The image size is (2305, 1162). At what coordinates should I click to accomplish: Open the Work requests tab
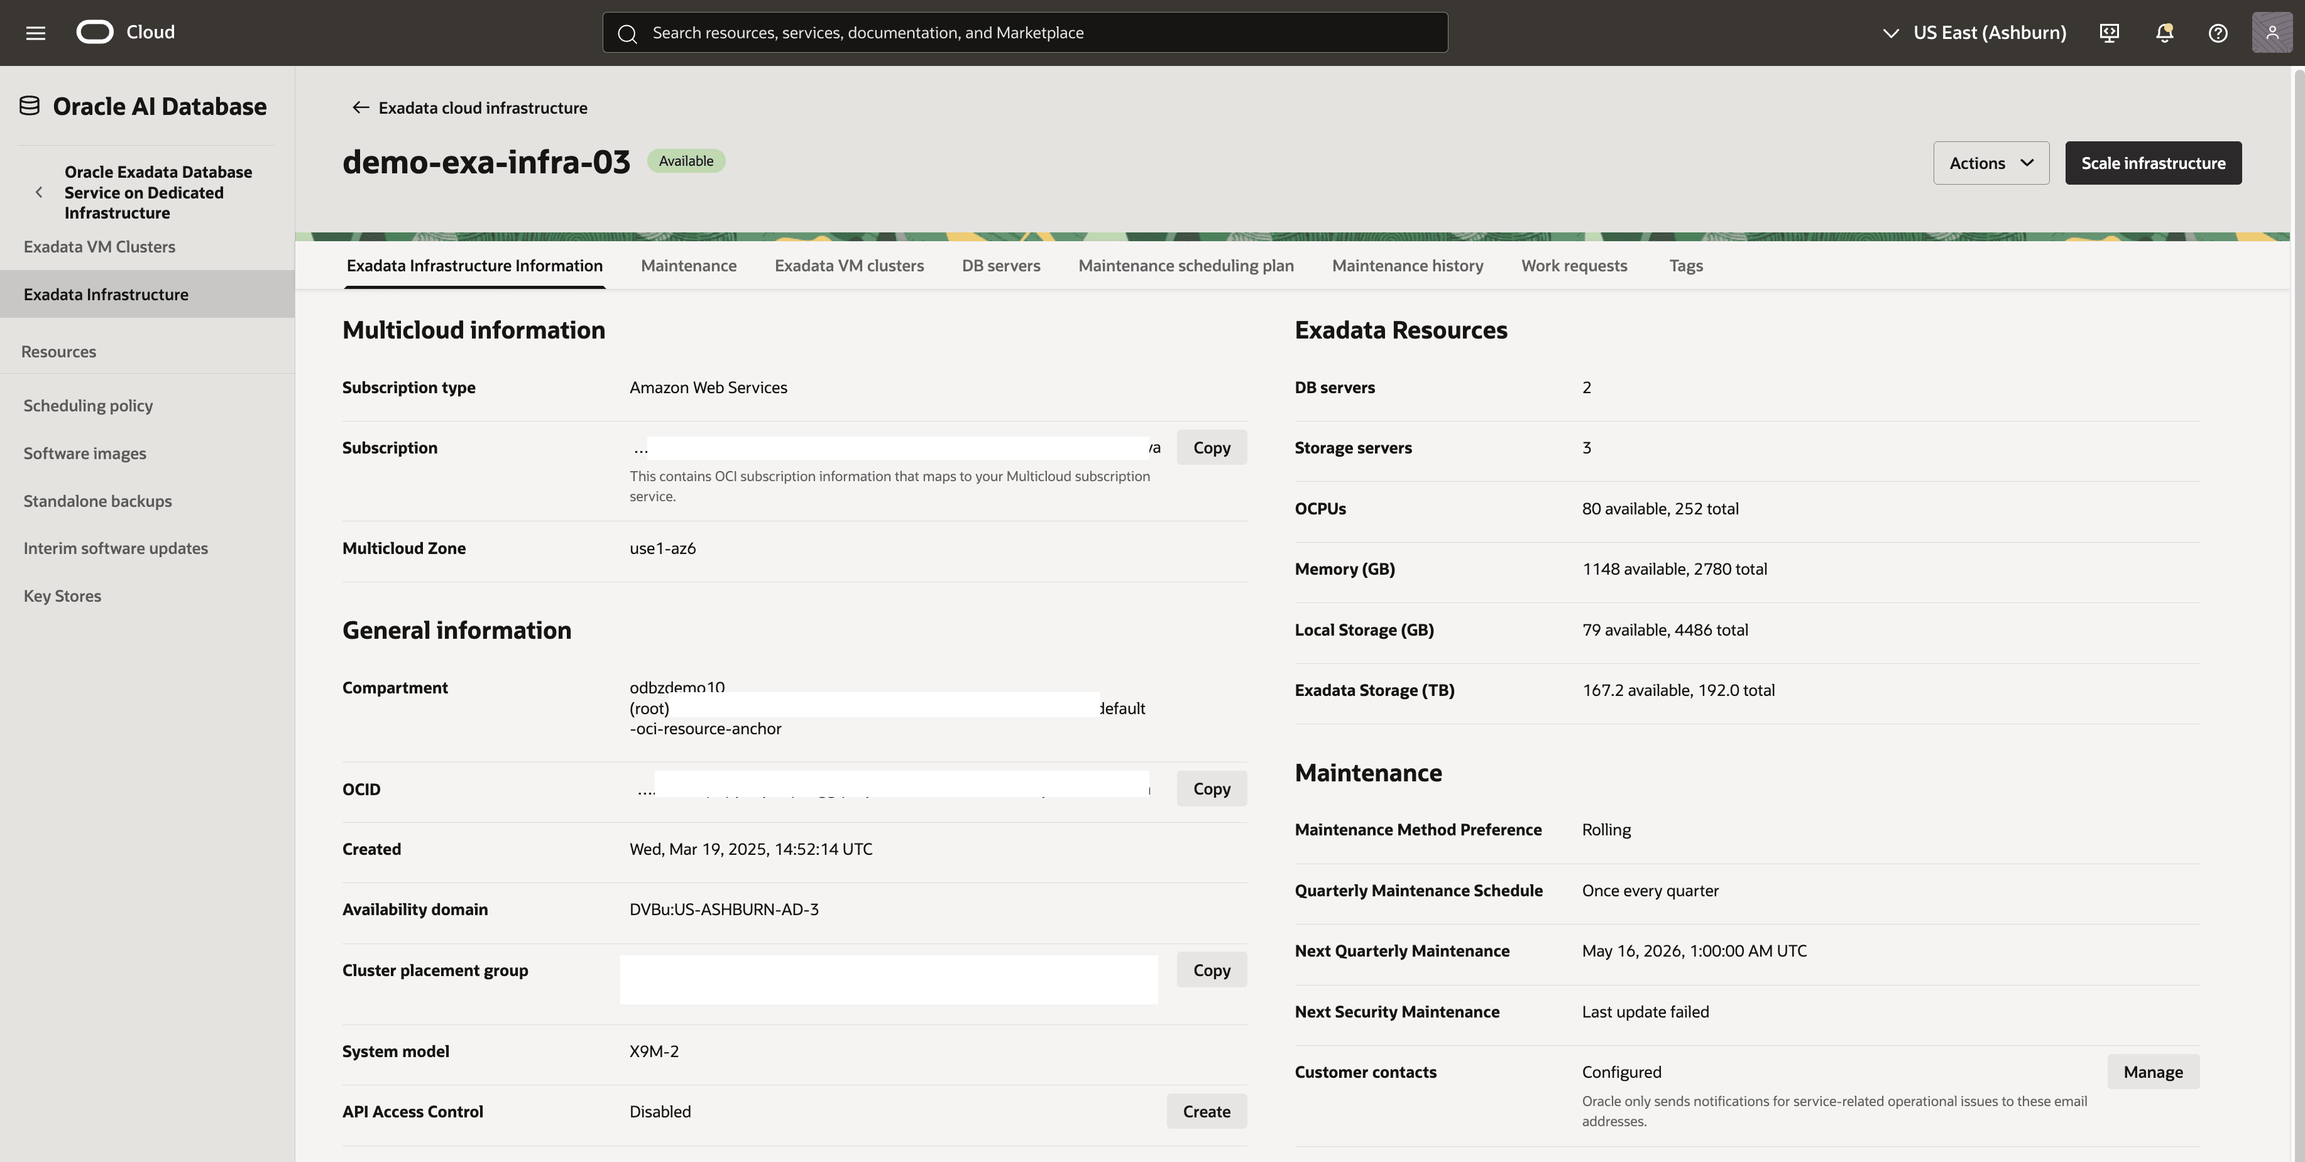click(1574, 266)
